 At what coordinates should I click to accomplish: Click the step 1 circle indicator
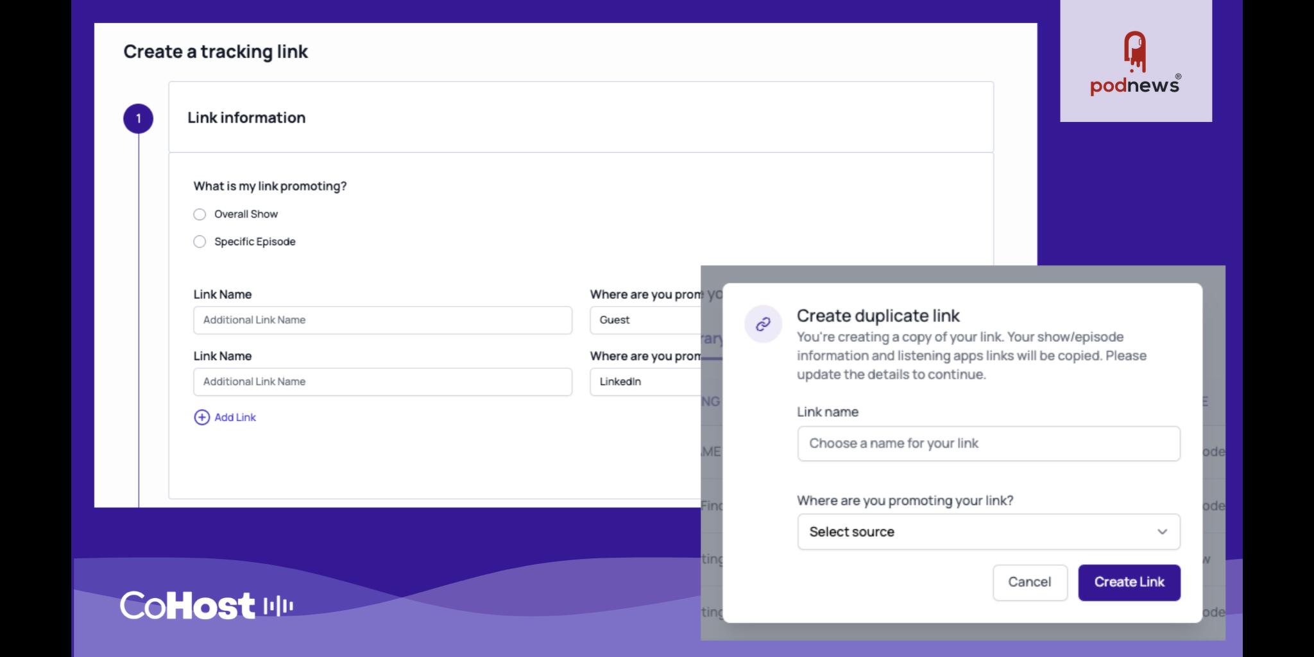tap(138, 119)
